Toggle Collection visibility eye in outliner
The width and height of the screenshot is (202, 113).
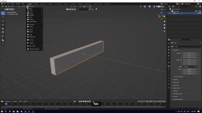[198, 11]
